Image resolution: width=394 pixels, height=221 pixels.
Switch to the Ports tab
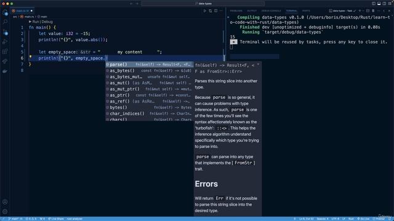pos(306,11)
